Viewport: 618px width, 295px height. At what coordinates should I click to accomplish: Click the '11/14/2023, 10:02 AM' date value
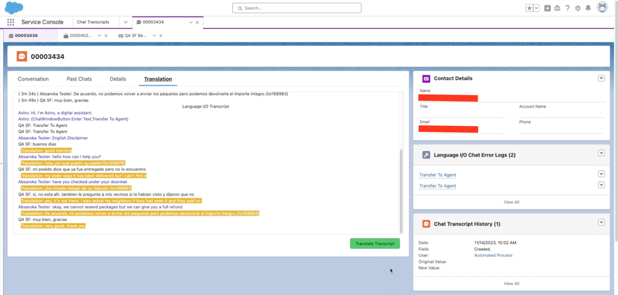pyautogui.click(x=495, y=243)
